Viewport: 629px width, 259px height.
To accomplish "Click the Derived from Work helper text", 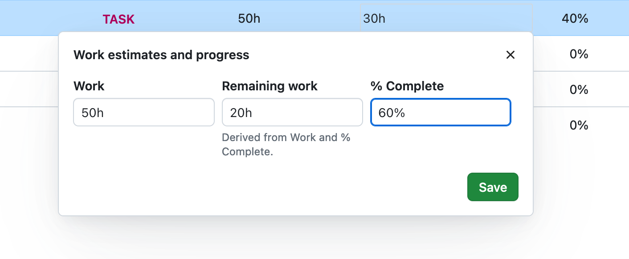I will point(286,144).
